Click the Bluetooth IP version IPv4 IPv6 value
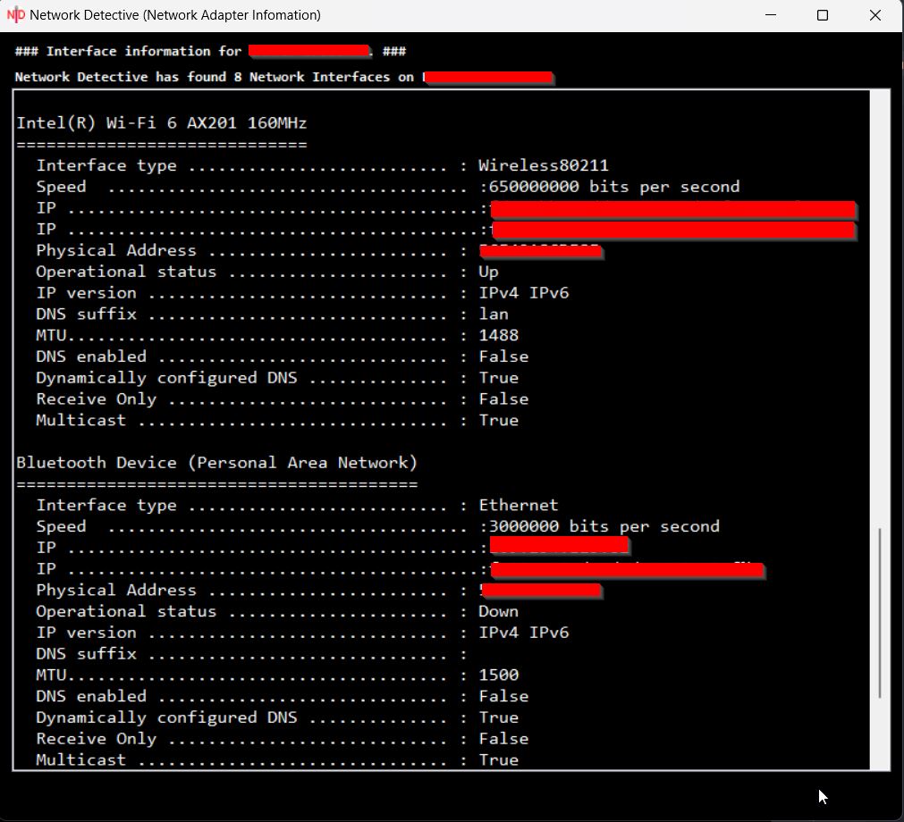The width and height of the screenshot is (904, 822). tap(523, 633)
